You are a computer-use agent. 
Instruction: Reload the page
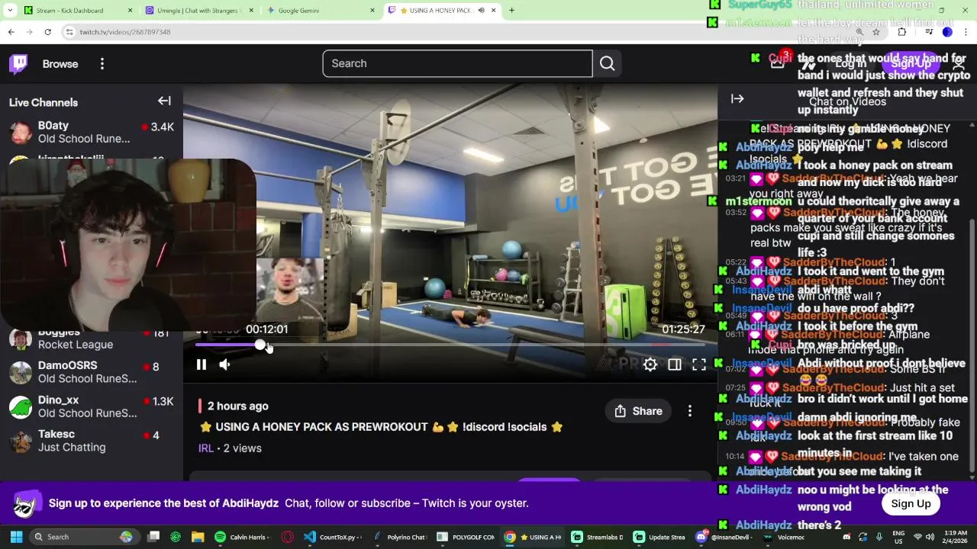[47, 32]
